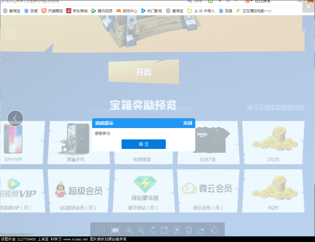Click the 谢谢参与 message text

103,134
